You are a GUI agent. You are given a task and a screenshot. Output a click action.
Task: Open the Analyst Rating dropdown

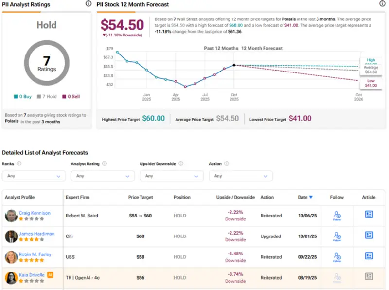pos(103,176)
